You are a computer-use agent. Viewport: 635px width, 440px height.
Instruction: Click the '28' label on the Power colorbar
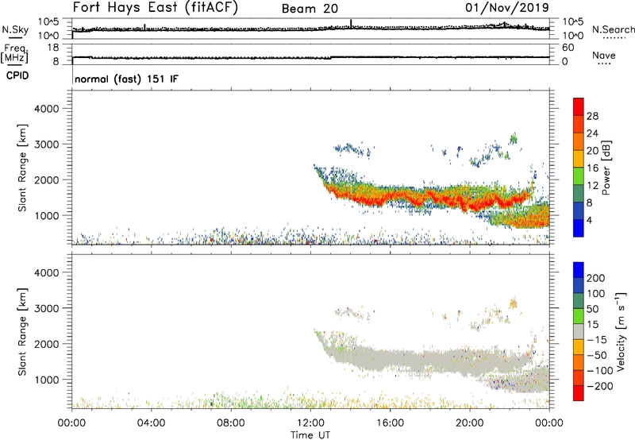[x=592, y=116]
